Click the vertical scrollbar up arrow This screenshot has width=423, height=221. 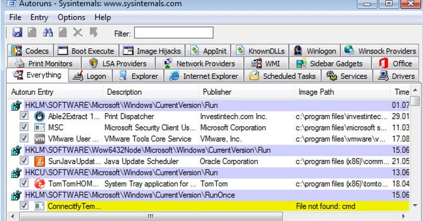(x=415, y=90)
